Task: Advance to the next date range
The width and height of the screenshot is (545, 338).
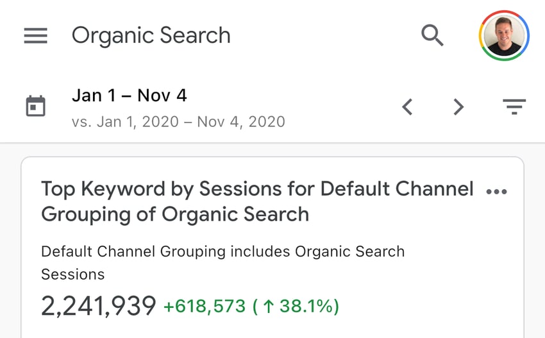Action: point(458,106)
